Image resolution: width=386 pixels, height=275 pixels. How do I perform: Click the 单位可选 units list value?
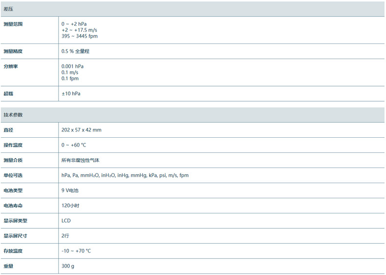[125, 175]
